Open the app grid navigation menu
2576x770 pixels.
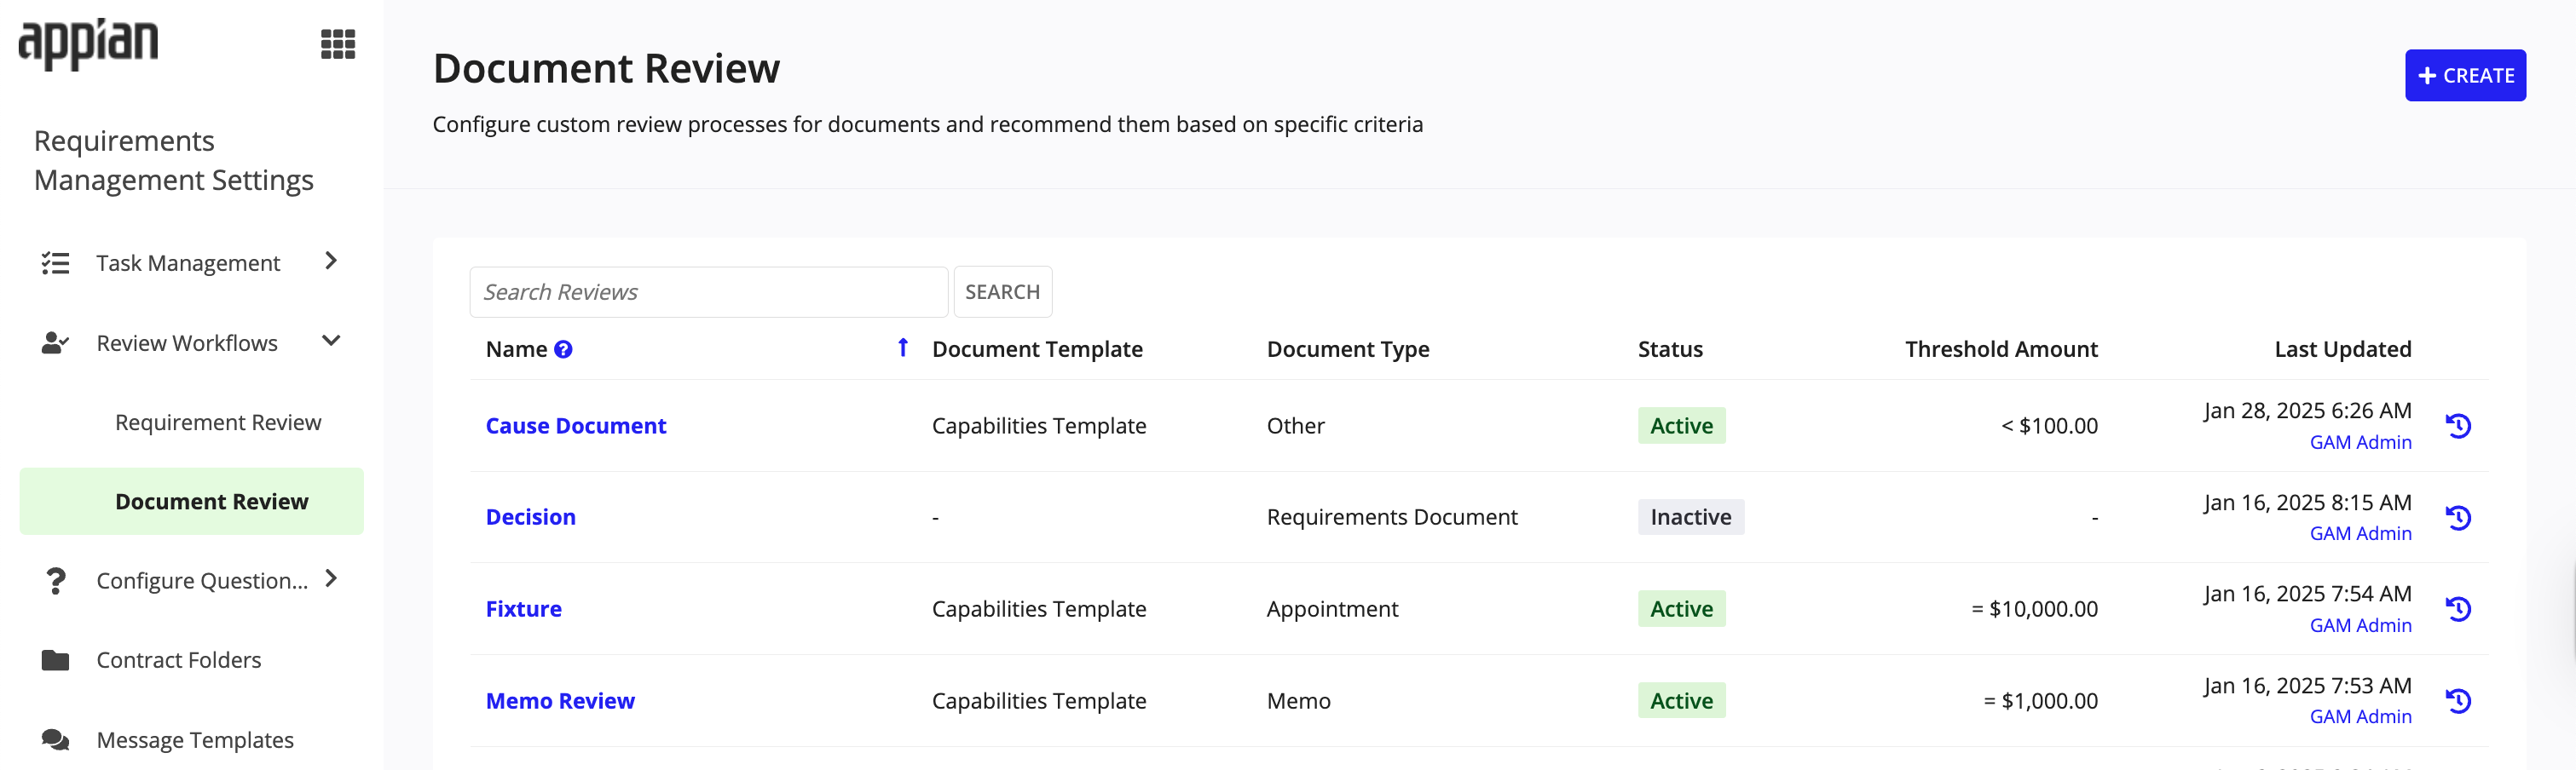(x=338, y=44)
